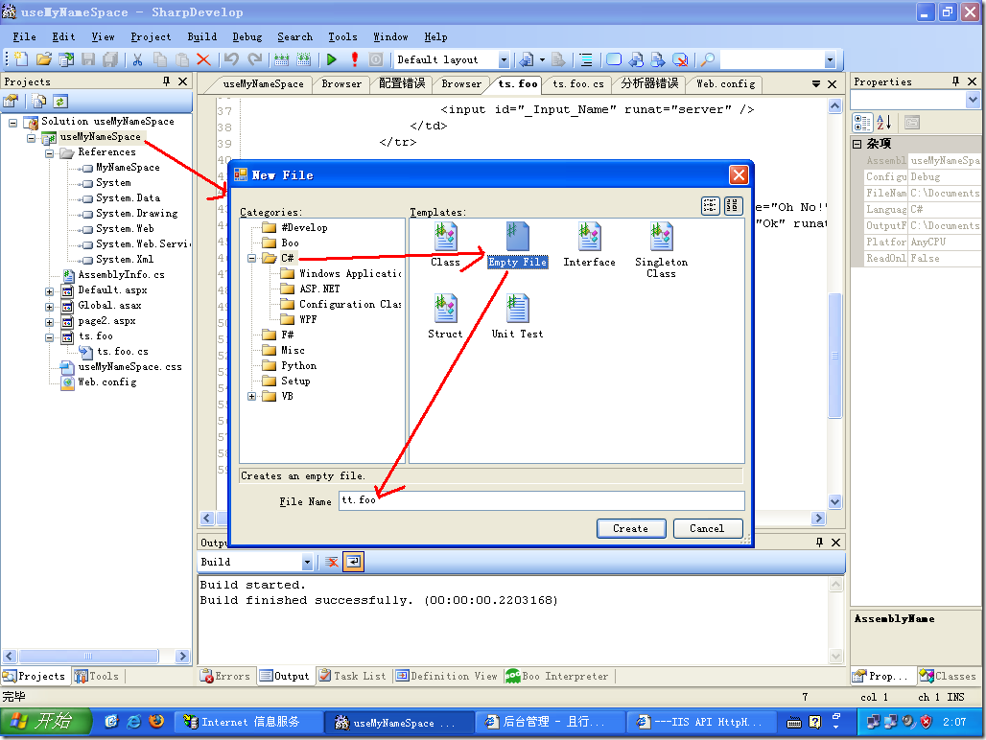Viewport: 986px width, 740px height.
Task: Click the Cancel button
Action: 707,528
